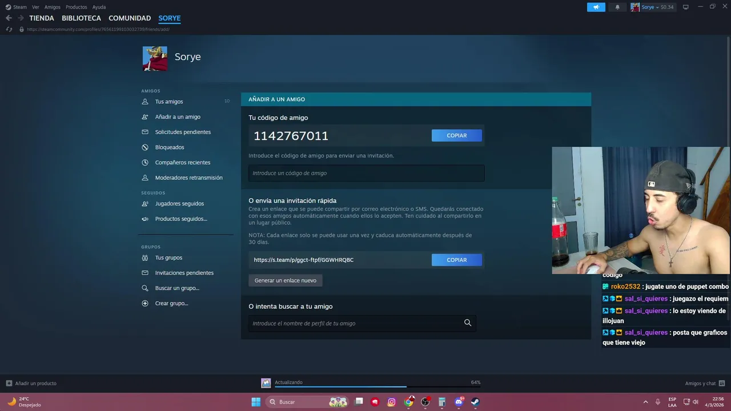The height and width of the screenshot is (411, 731).
Task: Click the search magnifier in friend search
Action: [x=468, y=323]
